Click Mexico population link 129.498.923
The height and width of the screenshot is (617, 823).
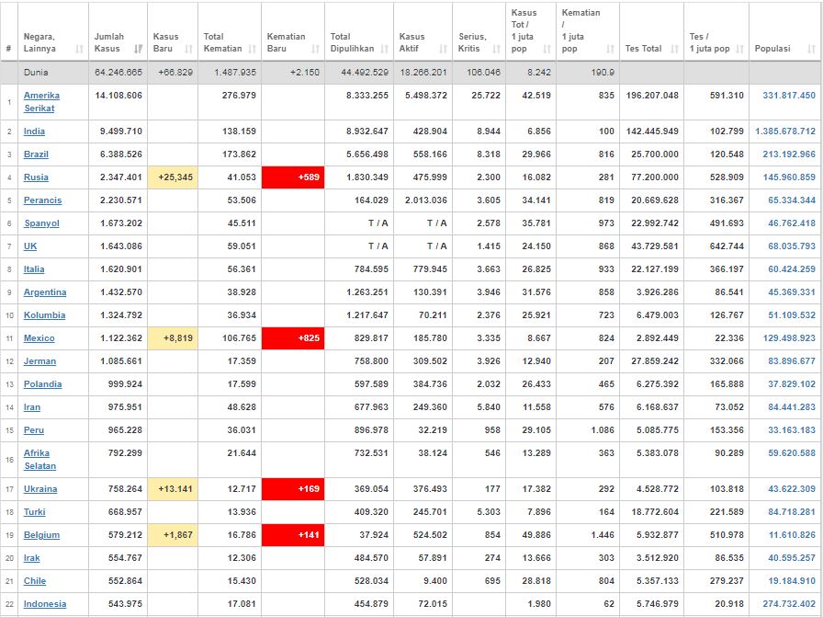(789, 338)
